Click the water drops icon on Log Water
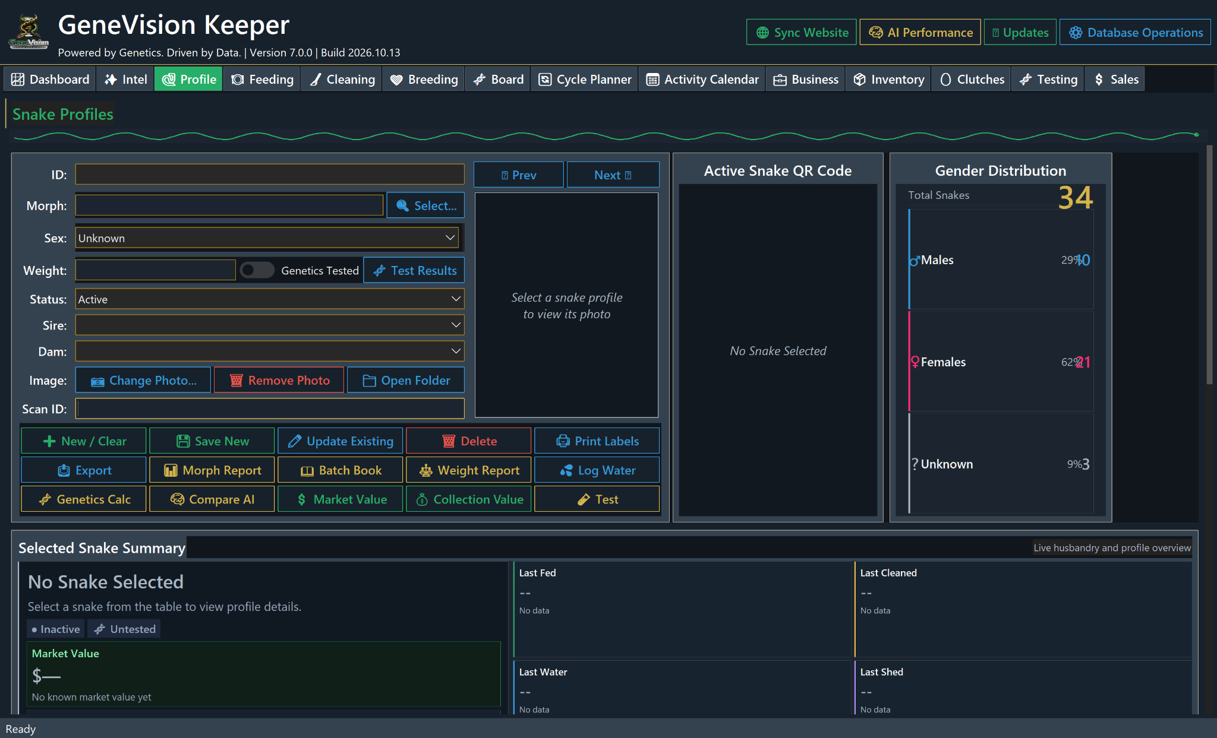1217x738 pixels. (566, 471)
